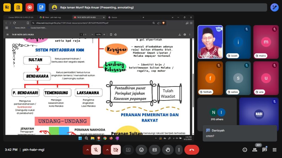This screenshot has height=158, width=282.
Task: Click the 167% zoom level field
Action: click(x=98, y=35)
